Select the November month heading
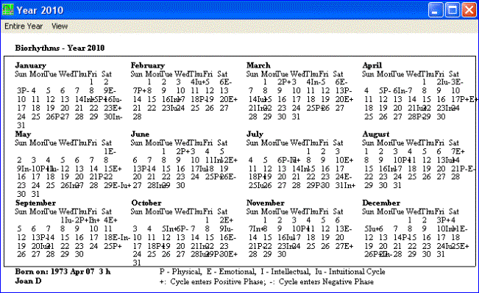The height and width of the screenshot is (293, 479). pos(265,203)
